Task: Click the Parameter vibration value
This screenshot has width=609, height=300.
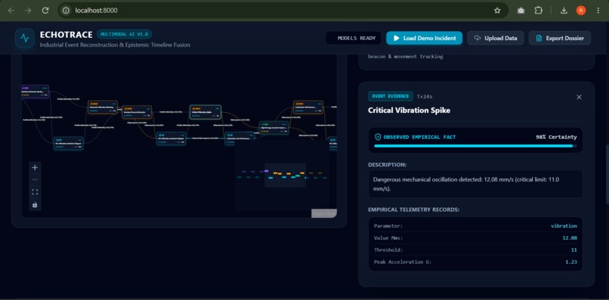Action: pyautogui.click(x=564, y=225)
